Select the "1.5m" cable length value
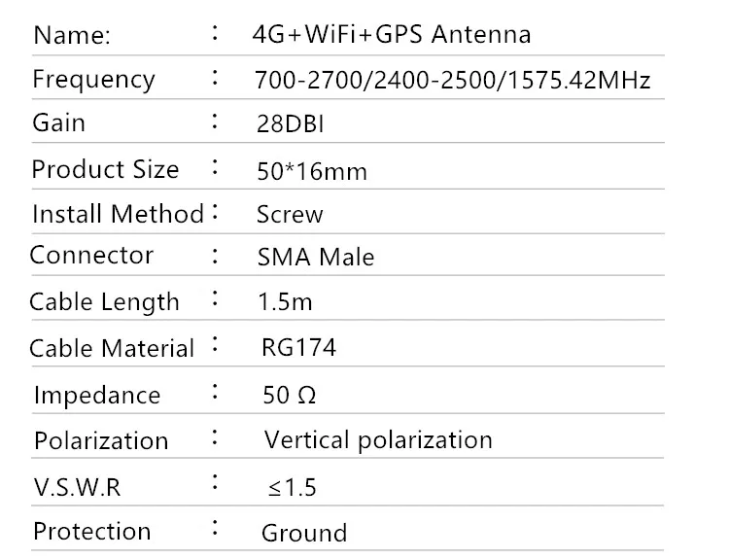Viewport: 729px width, 558px height. [285, 301]
